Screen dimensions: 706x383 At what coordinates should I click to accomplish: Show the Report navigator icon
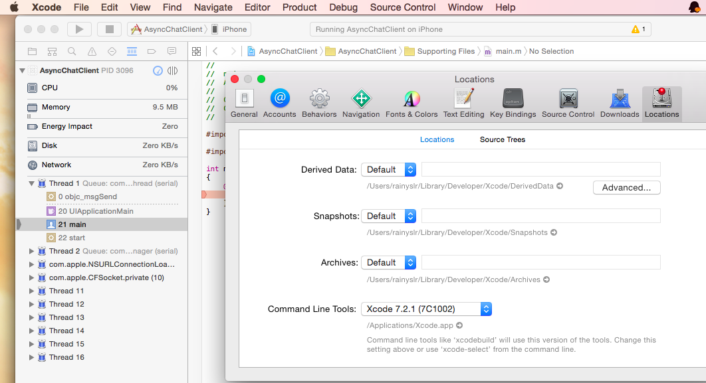click(x=172, y=51)
